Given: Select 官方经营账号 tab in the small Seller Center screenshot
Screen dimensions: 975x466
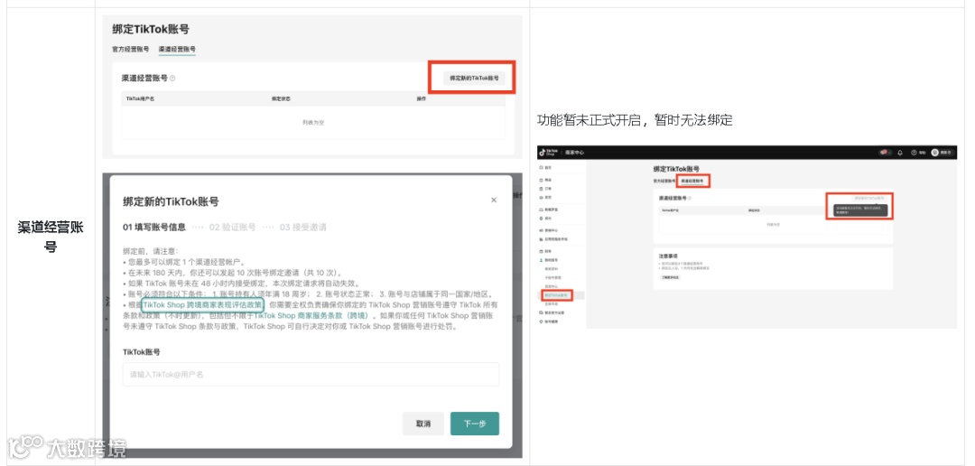Looking at the screenshot, I should (x=664, y=181).
